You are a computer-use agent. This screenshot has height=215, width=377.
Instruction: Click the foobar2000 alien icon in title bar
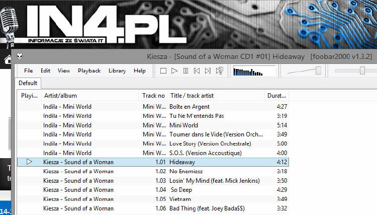[x=20, y=56]
